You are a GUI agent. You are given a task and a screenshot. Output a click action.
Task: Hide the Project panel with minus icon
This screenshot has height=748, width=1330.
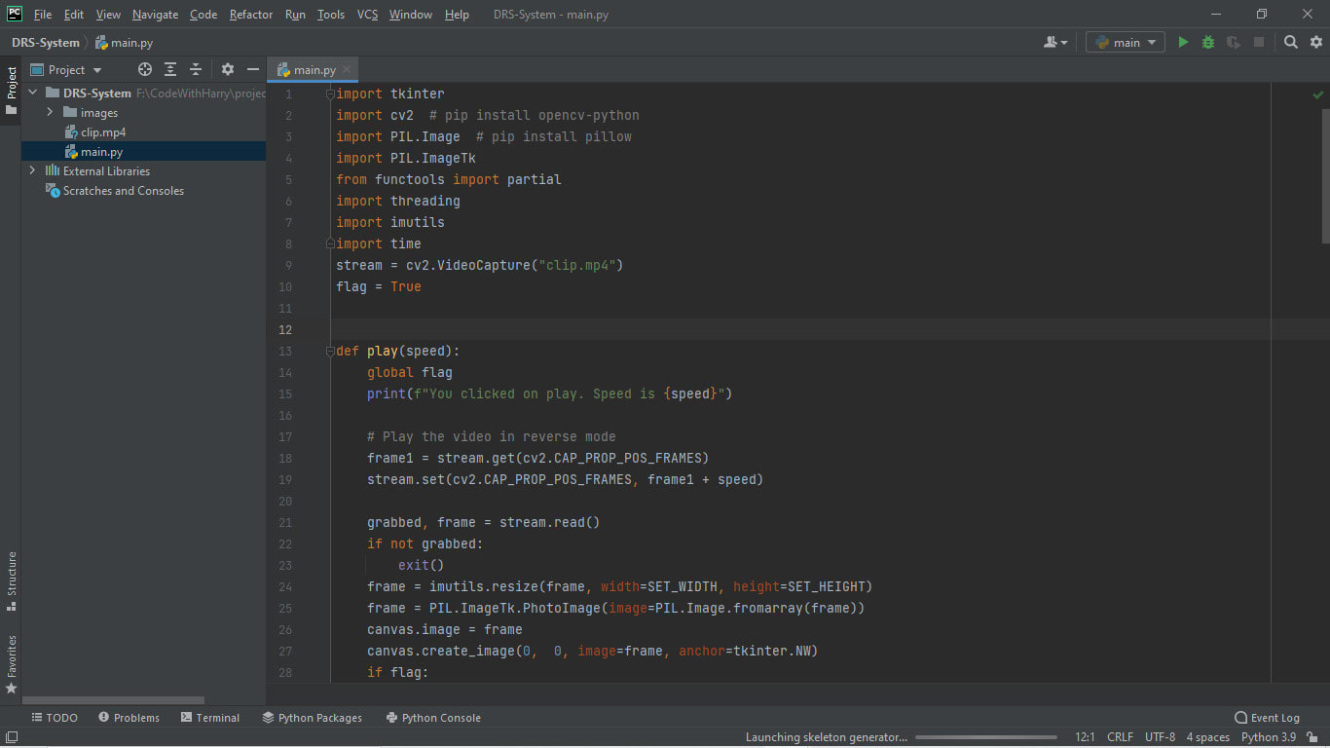pos(253,69)
